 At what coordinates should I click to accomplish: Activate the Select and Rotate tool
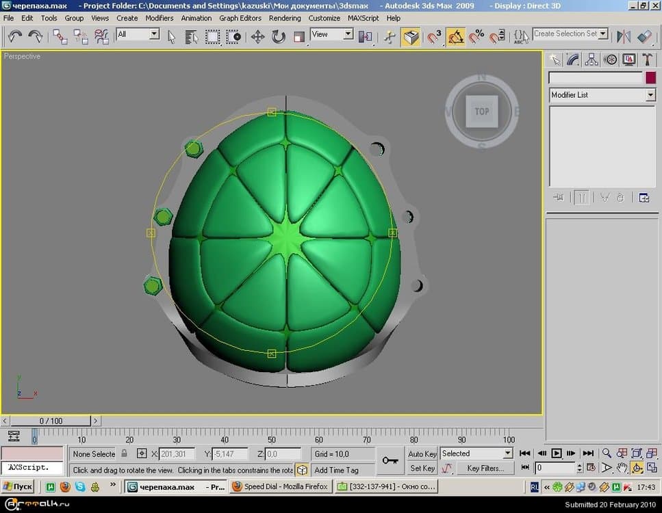click(279, 37)
